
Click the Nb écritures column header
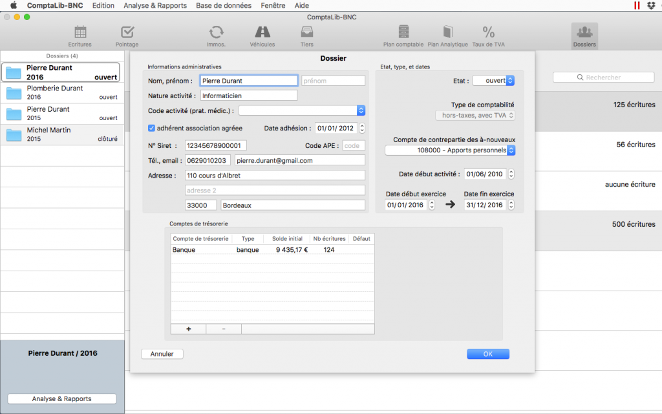tap(329, 238)
